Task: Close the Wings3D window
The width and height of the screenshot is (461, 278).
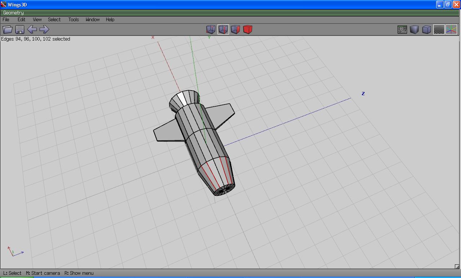Action: 456,5
